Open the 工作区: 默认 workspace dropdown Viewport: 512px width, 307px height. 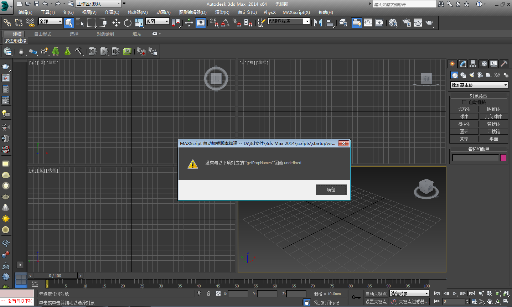[x=99, y=4]
